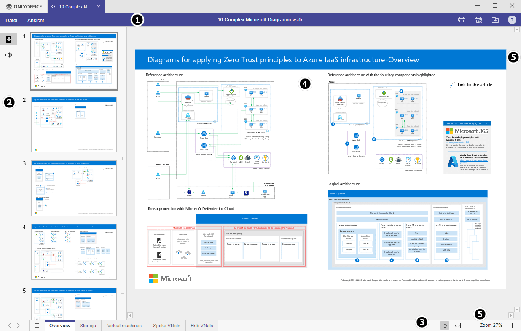Go to the next sheet arrow
Screen dimensions: 521x331
coord(18,326)
